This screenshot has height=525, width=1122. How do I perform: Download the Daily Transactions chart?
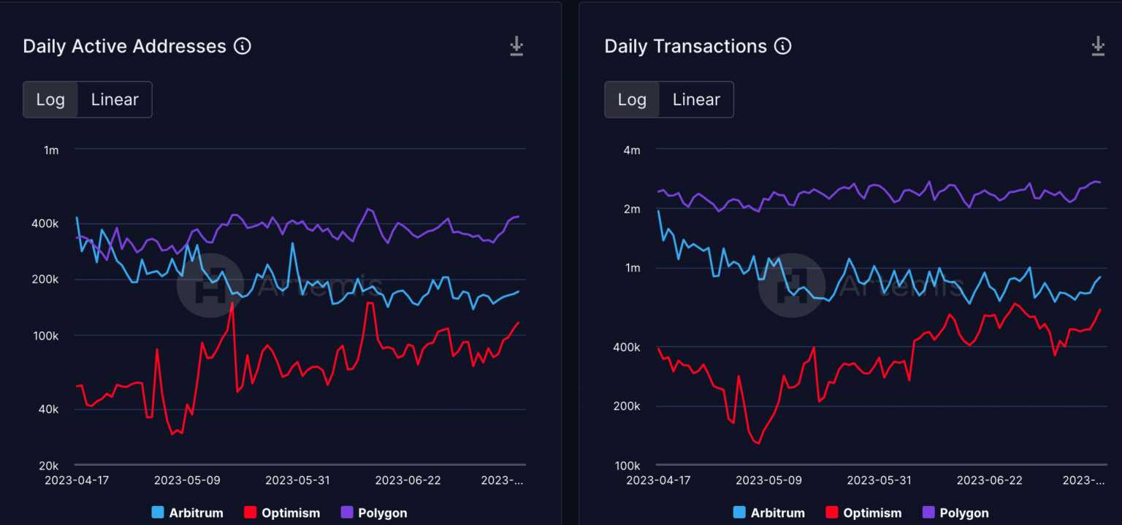(x=1098, y=46)
